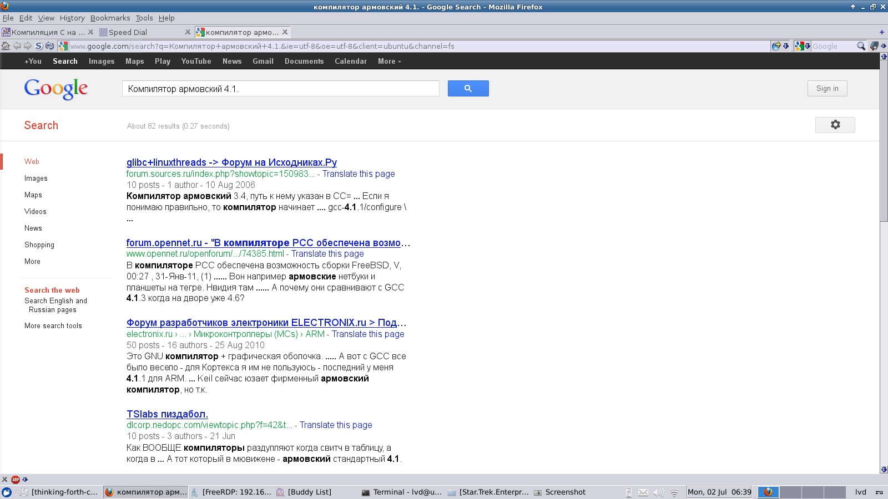Click the Home icon in navigation toolbar
Image resolution: width=888 pixels, height=499 pixels.
pyautogui.click(x=6, y=46)
